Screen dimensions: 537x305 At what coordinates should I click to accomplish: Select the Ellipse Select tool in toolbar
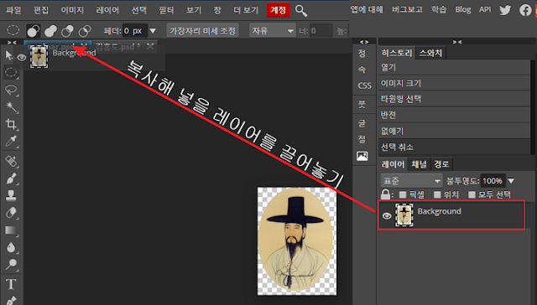point(11,72)
